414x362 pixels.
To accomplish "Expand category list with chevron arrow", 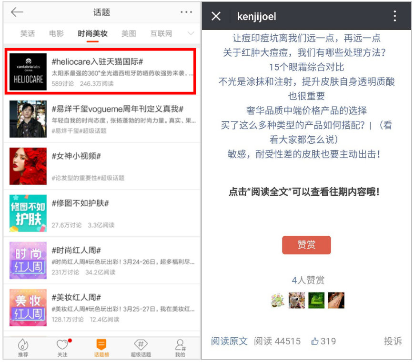I will point(191,33).
